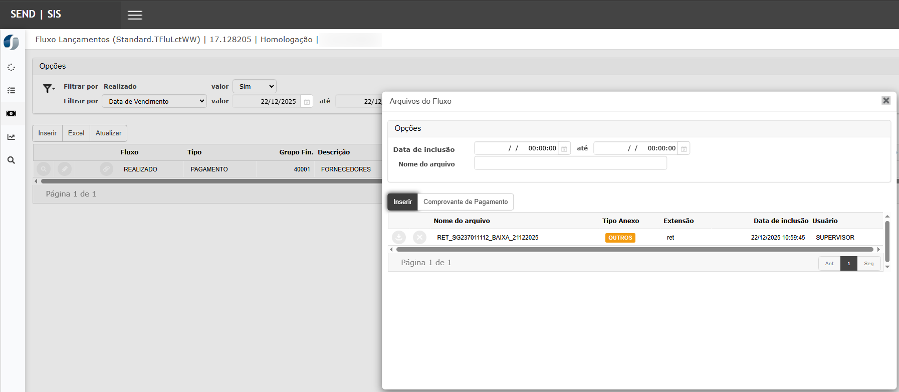Open calendar for end inclusion date
Image resolution: width=899 pixels, height=392 pixels.
(684, 149)
